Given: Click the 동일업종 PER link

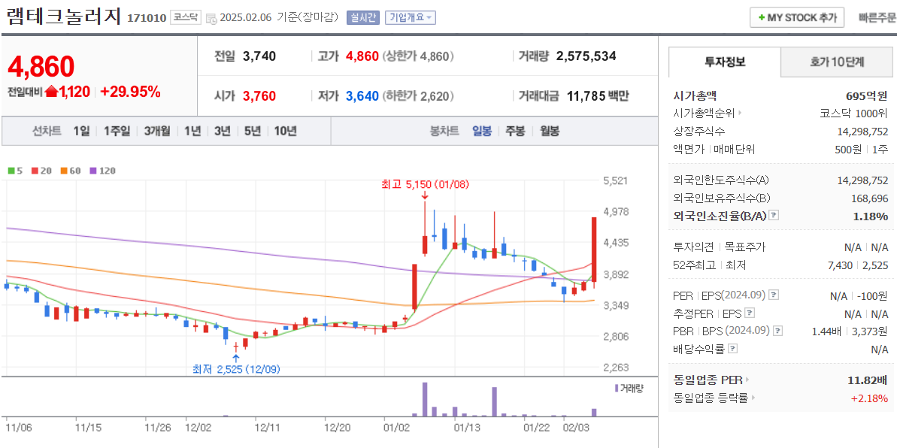Looking at the screenshot, I should [708, 380].
